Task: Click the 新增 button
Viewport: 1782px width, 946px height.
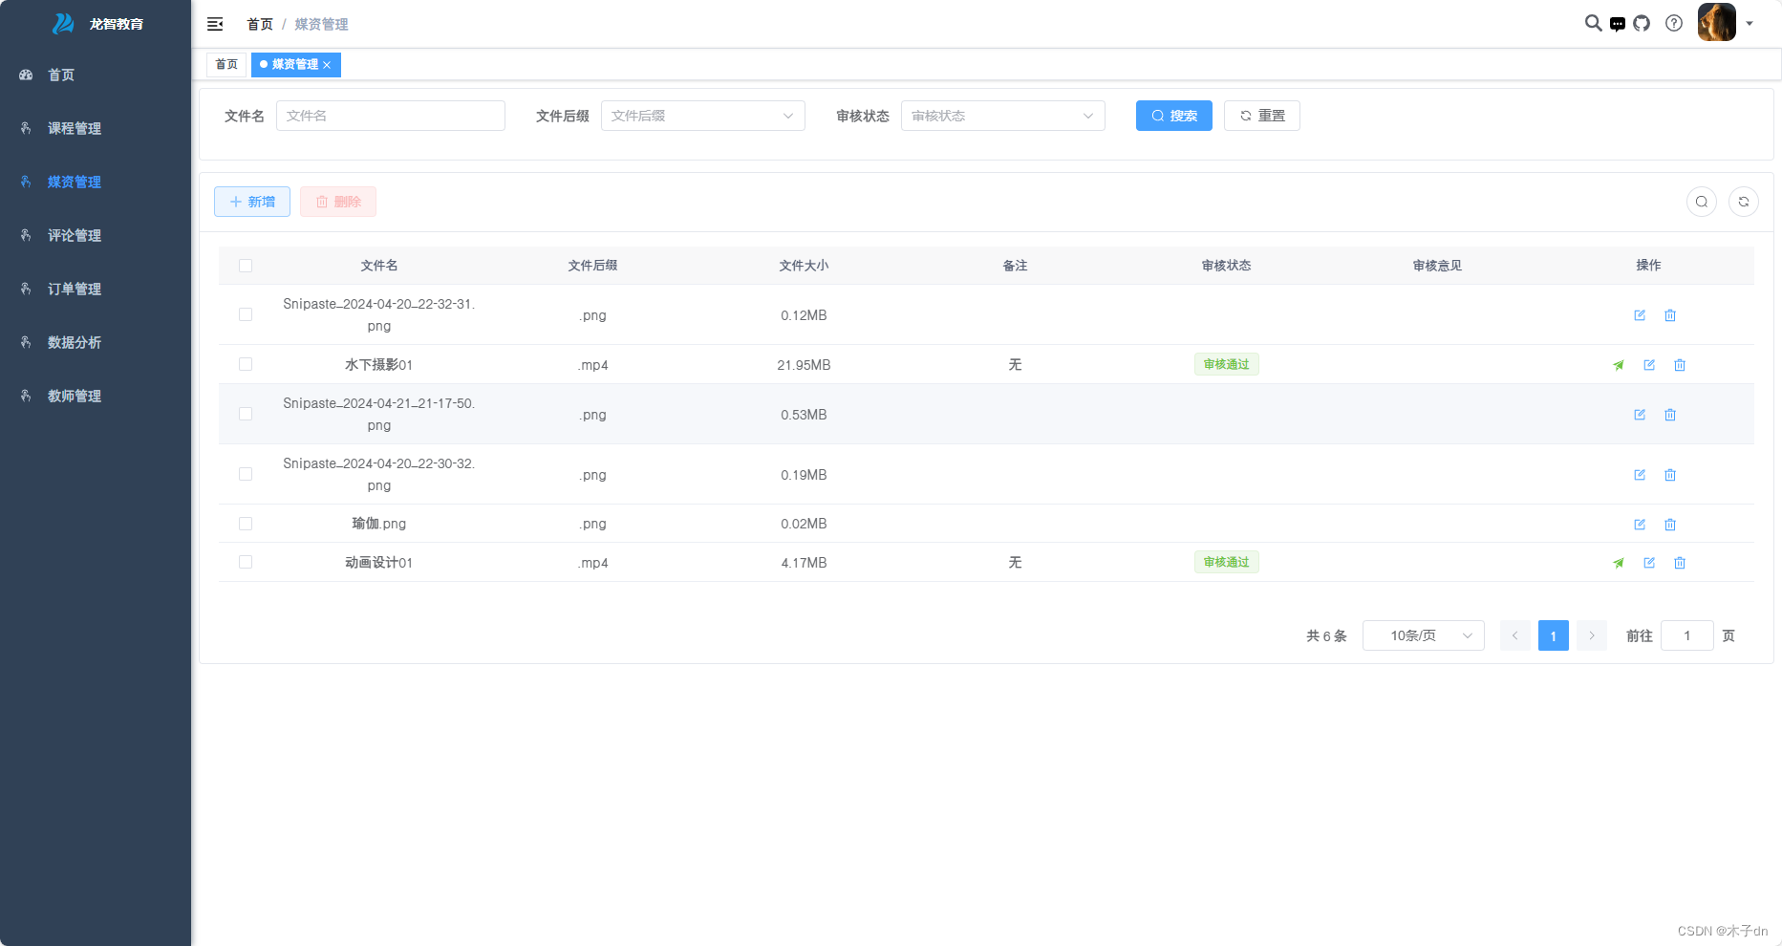Action: point(252,202)
